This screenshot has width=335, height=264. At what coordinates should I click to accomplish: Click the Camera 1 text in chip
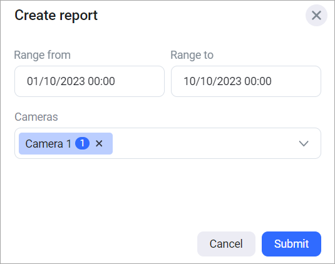(x=48, y=144)
